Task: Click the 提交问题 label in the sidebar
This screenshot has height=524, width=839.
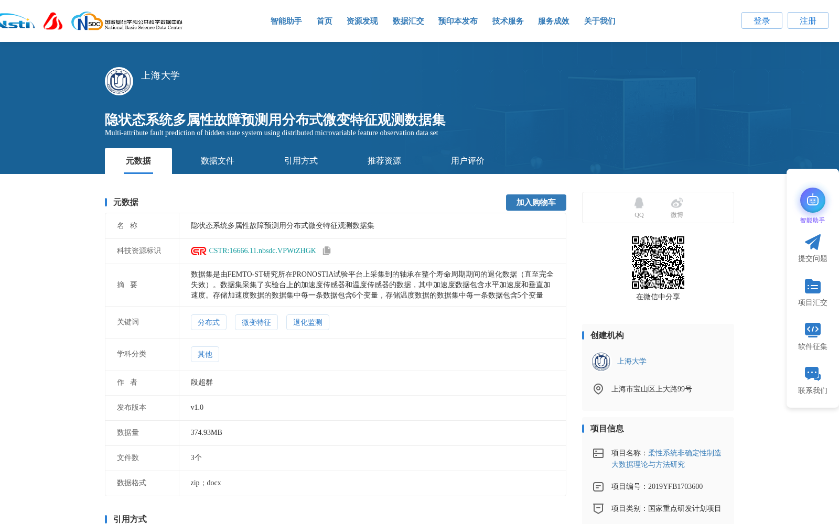Action: (x=813, y=259)
